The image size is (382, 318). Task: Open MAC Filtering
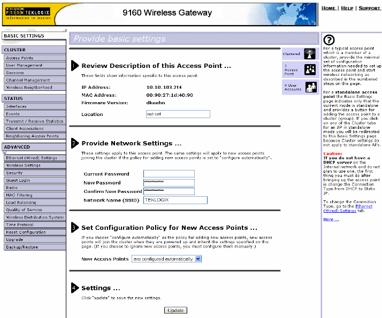35,195
